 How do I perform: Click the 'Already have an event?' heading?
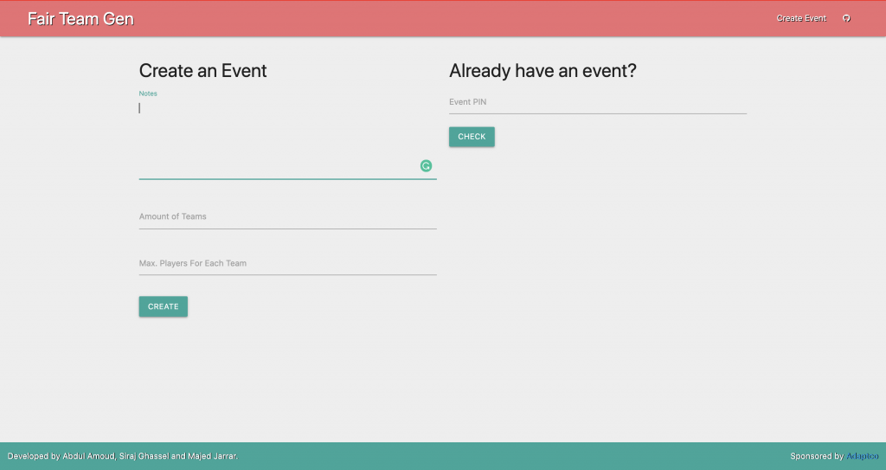tap(543, 71)
